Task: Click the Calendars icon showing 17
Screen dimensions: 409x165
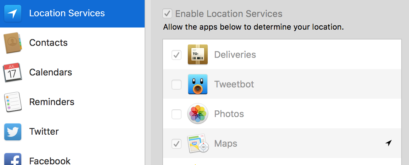Action: pyautogui.click(x=12, y=72)
